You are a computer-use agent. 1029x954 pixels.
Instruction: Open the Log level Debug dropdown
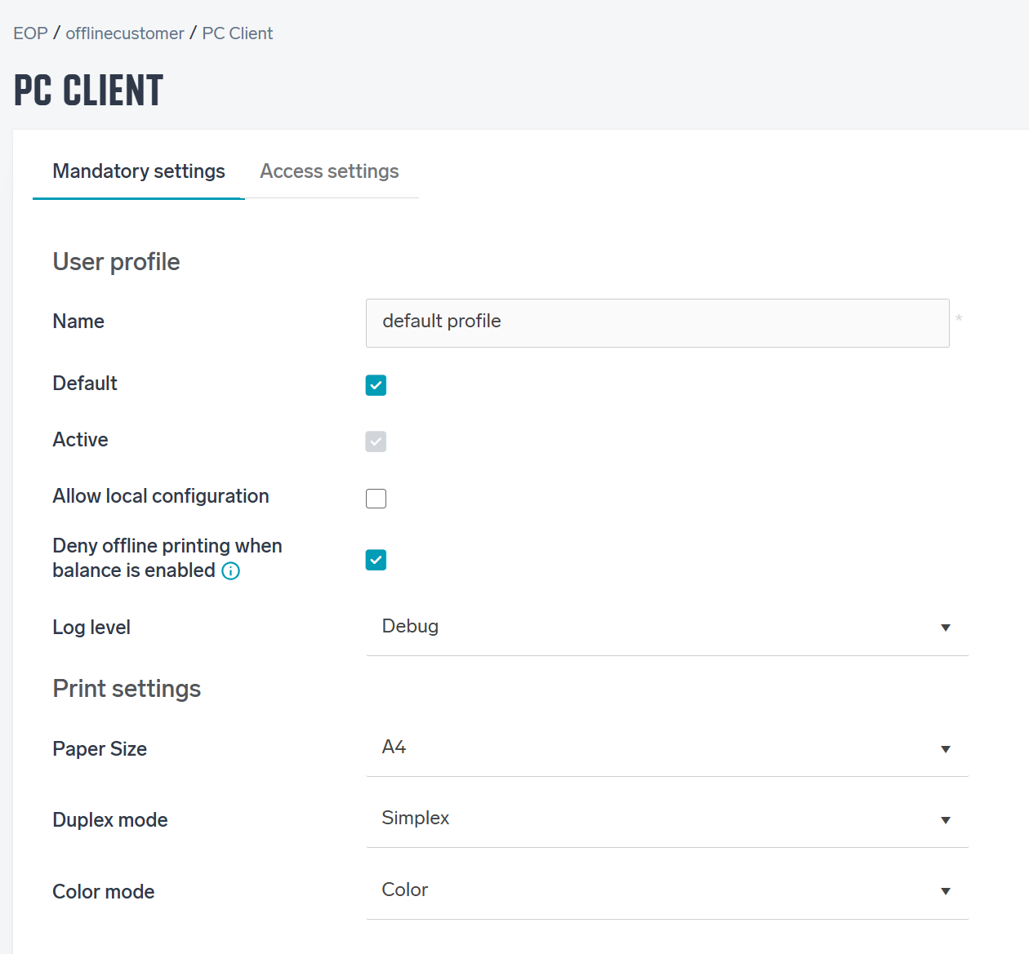667,627
